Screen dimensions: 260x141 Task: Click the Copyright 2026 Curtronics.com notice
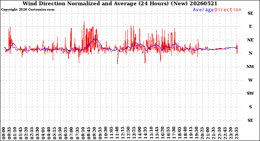click(28, 10)
